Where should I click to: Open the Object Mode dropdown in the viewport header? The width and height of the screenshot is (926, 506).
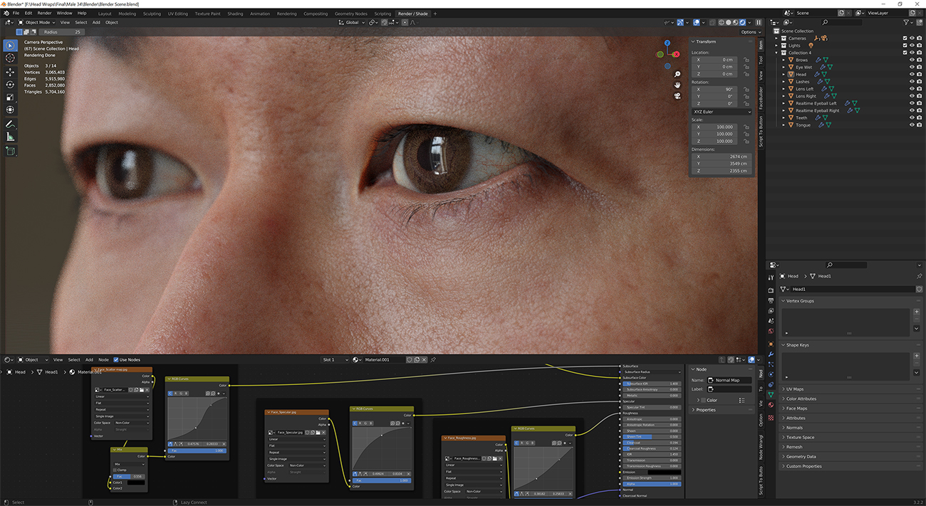pyautogui.click(x=36, y=22)
